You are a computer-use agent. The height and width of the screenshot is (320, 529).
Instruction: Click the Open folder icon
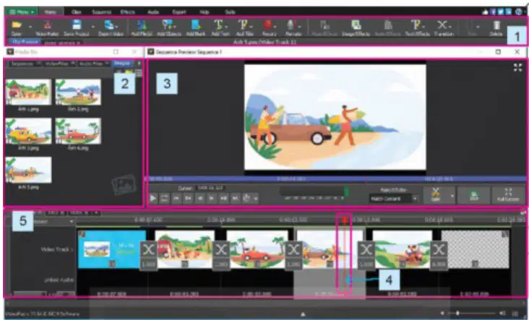click(x=17, y=25)
